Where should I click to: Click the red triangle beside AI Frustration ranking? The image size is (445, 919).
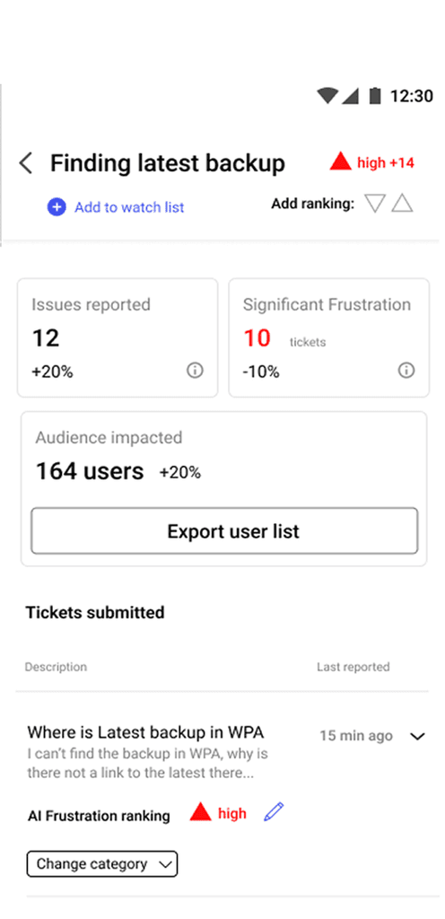pos(200,811)
